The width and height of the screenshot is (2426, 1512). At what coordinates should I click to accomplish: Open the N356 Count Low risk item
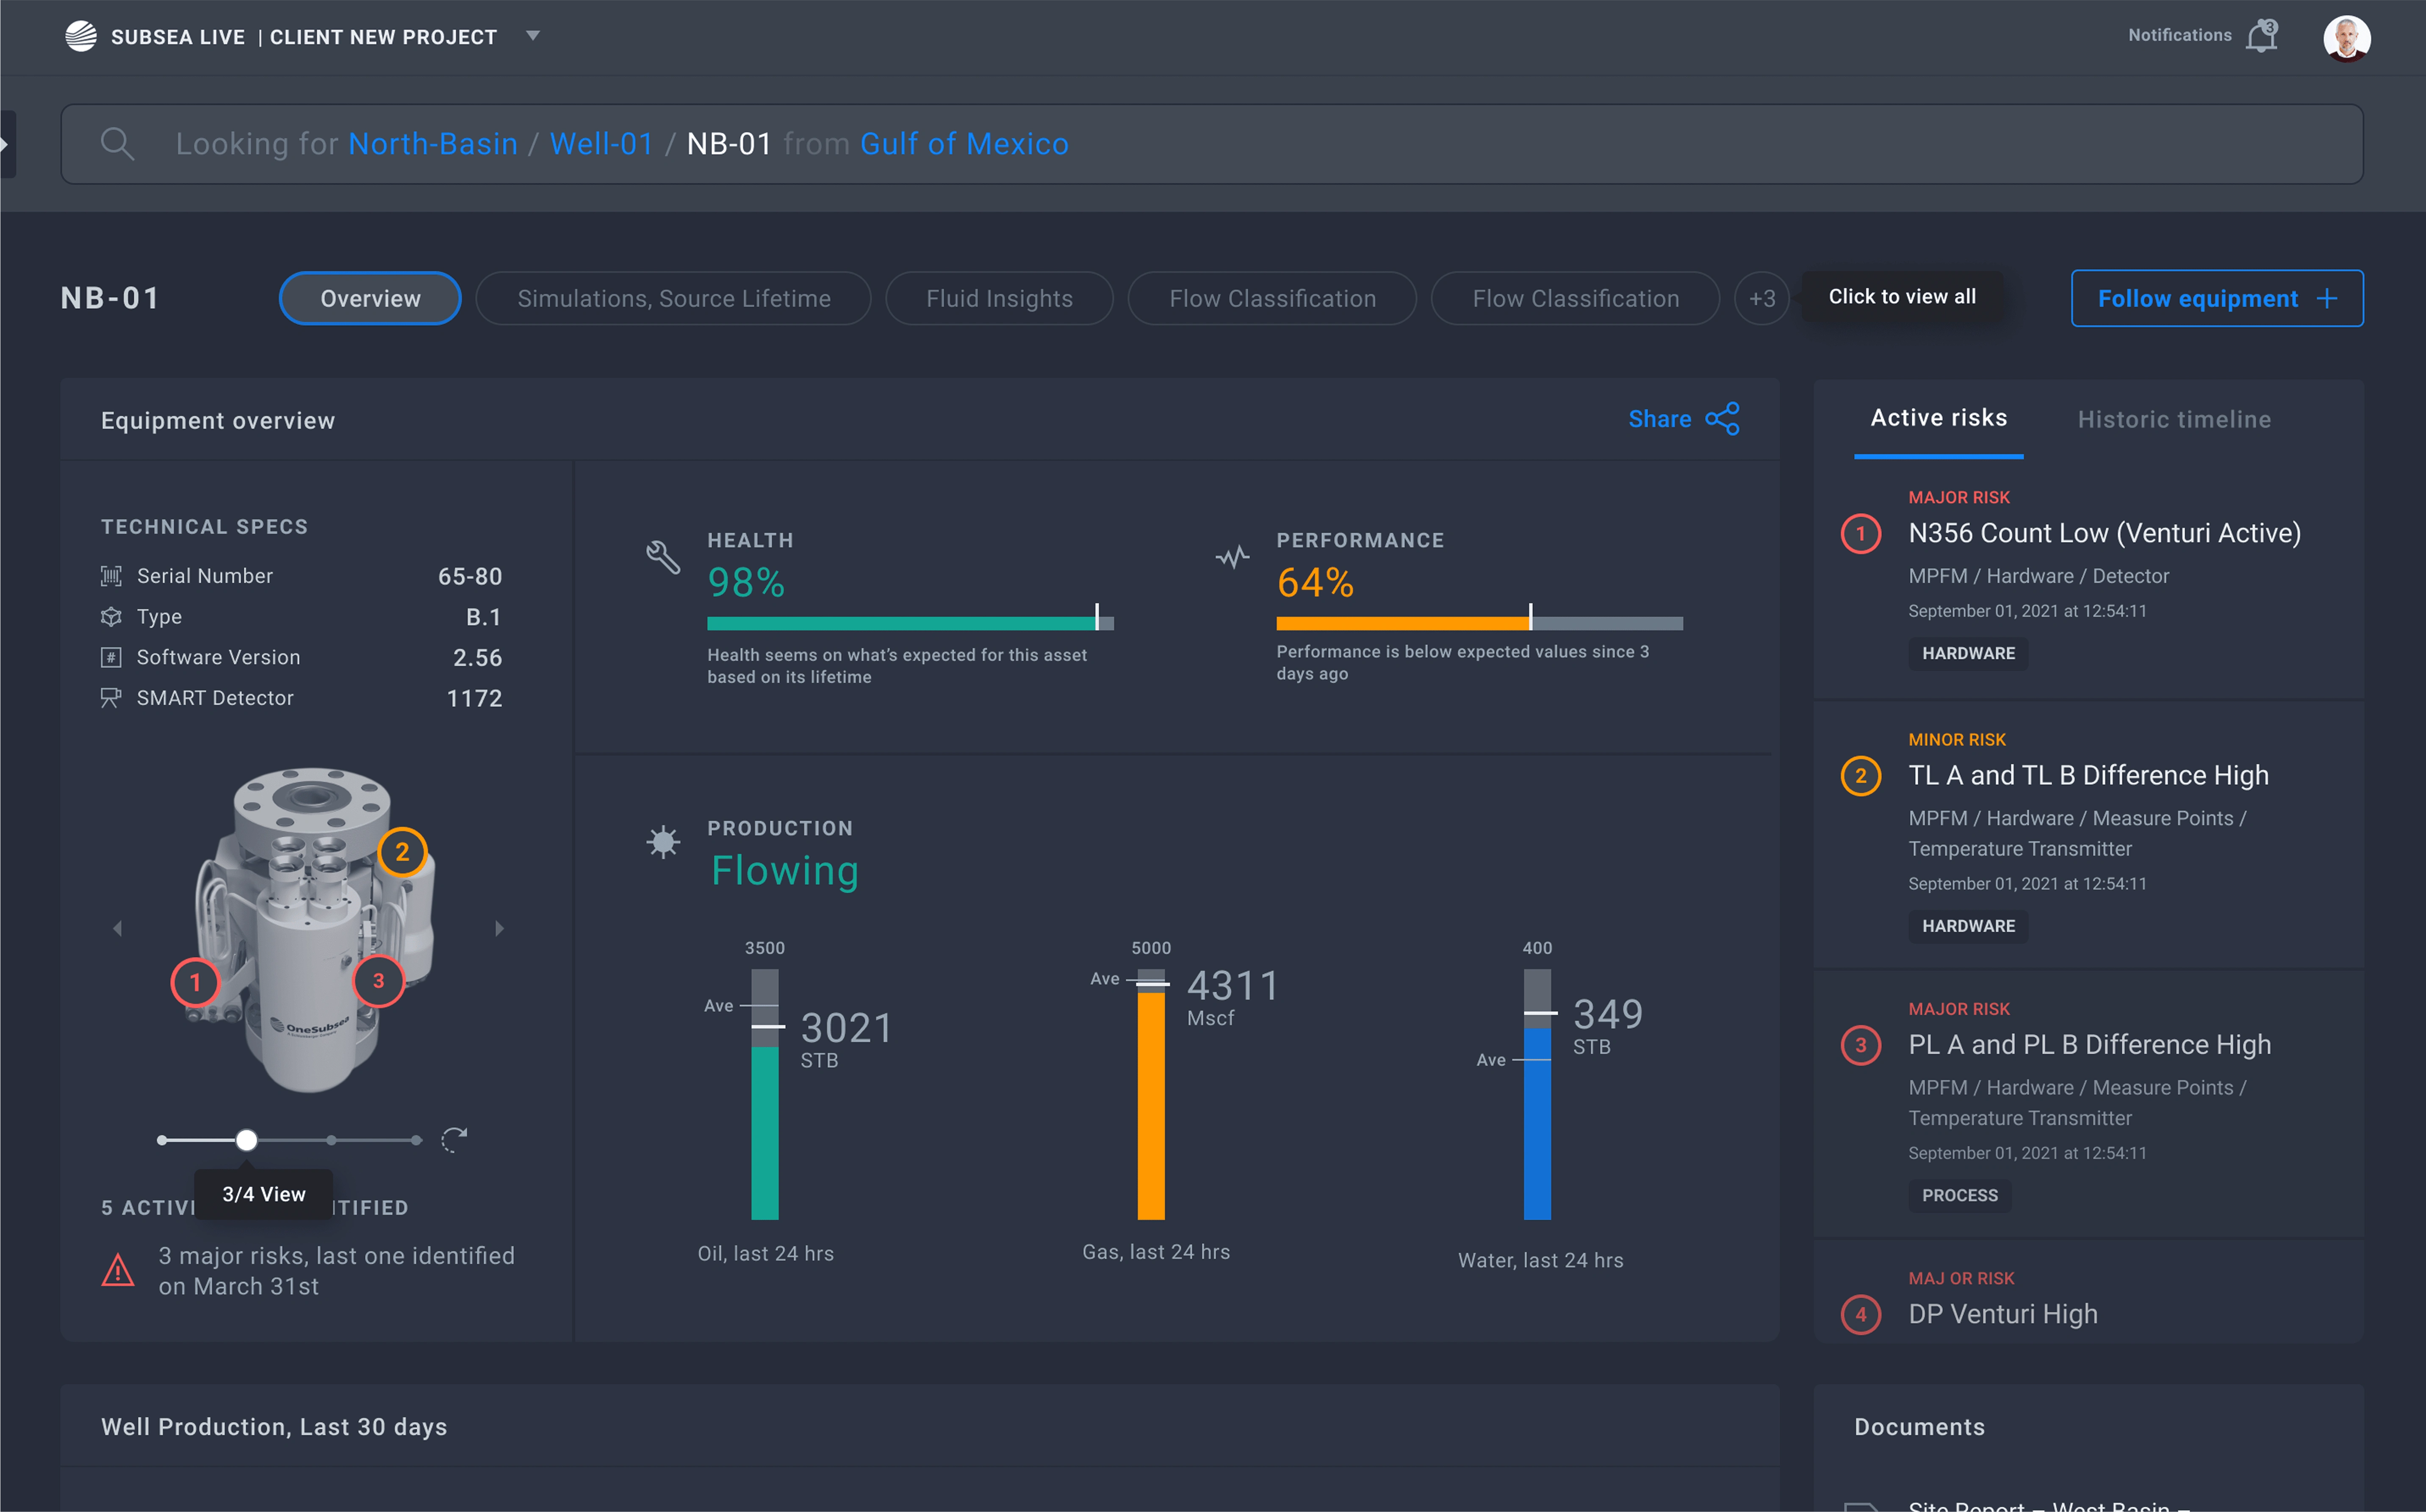(2104, 533)
